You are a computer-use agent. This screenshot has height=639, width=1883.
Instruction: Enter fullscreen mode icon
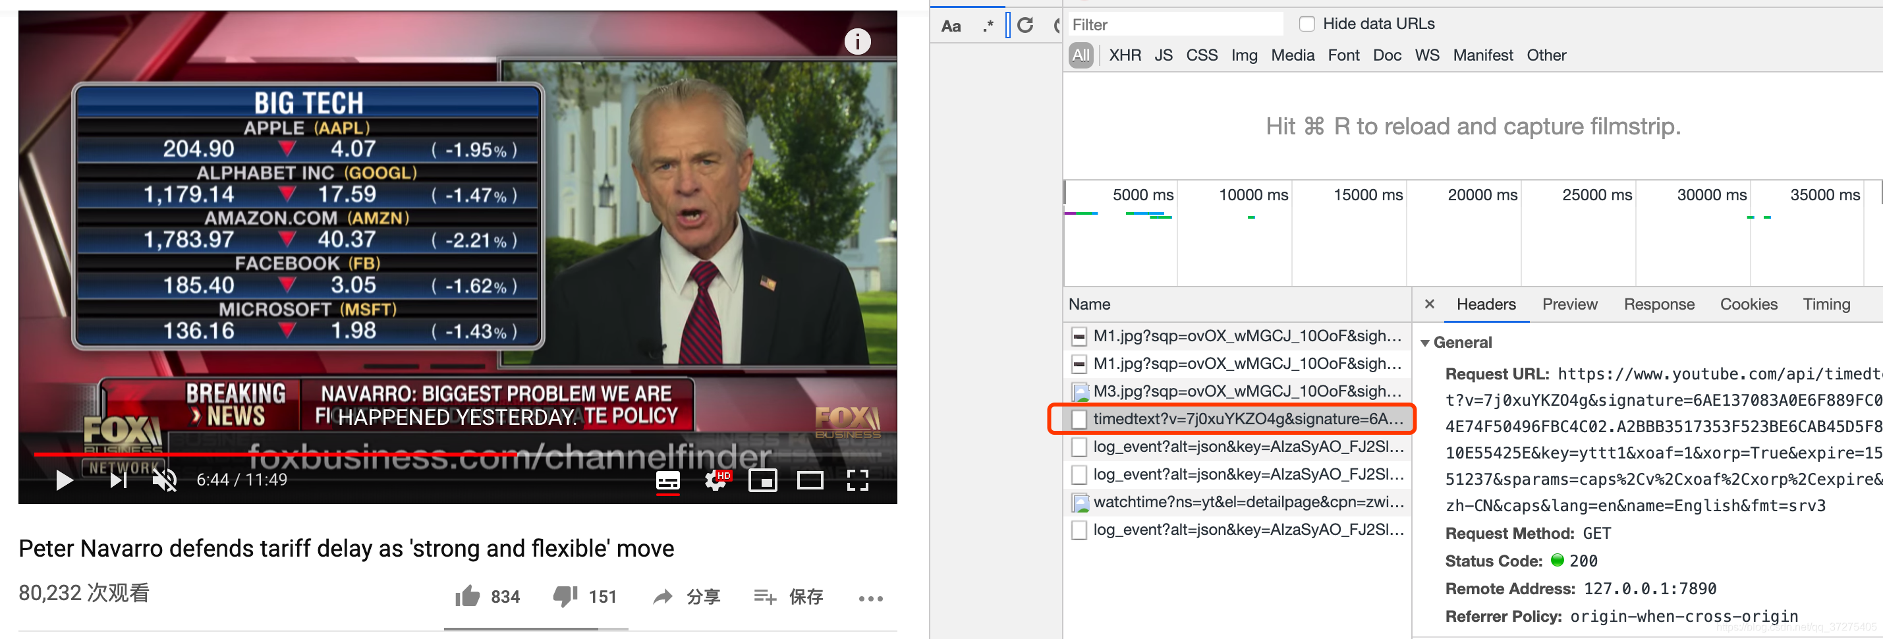[x=857, y=480]
